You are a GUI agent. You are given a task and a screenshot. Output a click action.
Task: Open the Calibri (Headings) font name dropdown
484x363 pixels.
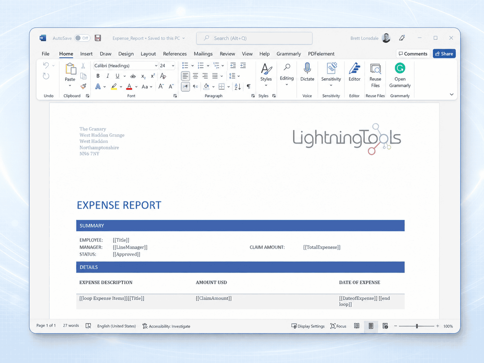pos(156,66)
